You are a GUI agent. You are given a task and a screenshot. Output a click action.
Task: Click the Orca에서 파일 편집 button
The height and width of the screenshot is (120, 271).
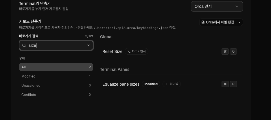pos(217,22)
